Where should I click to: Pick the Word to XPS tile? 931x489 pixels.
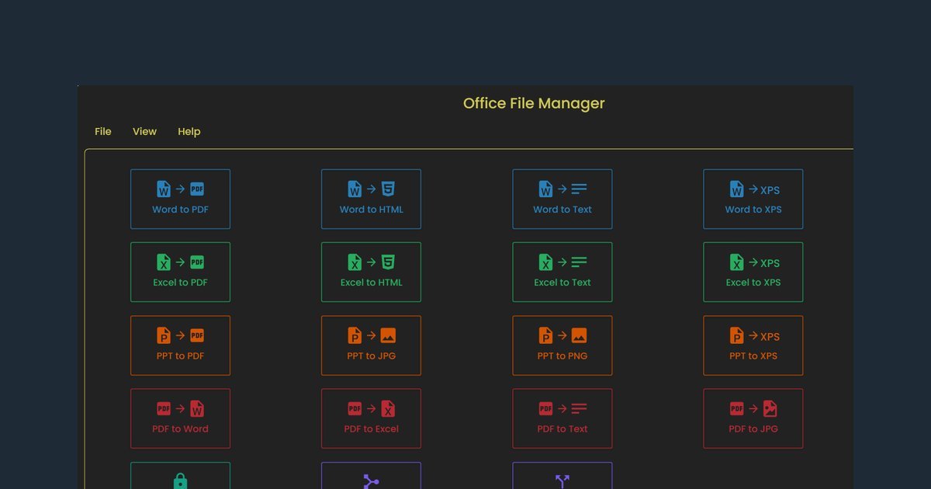[x=753, y=199]
